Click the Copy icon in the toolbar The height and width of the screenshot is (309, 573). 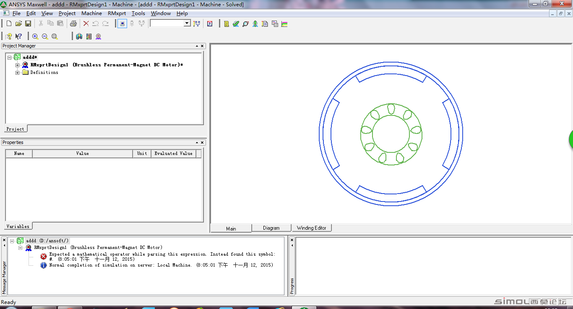coord(50,24)
